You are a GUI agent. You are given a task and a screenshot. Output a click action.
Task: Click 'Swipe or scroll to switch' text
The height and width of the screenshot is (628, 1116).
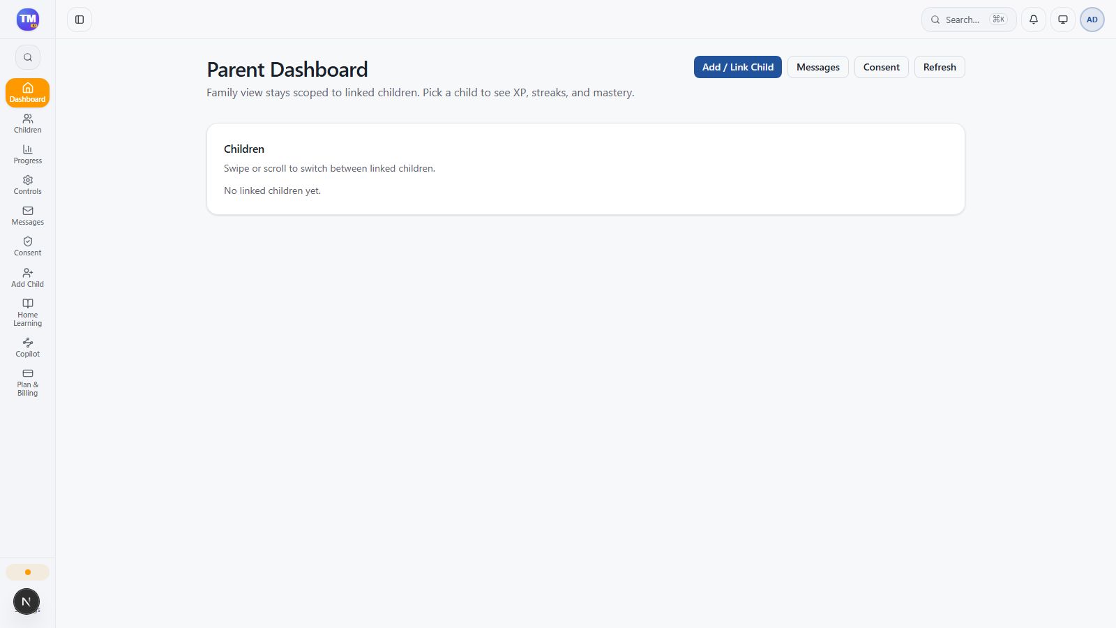329,168
